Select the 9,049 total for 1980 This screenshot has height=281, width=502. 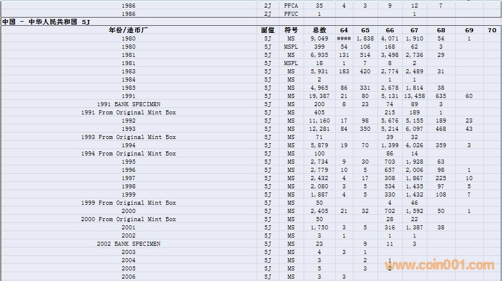pyautogui.click(x=319, y=38)
